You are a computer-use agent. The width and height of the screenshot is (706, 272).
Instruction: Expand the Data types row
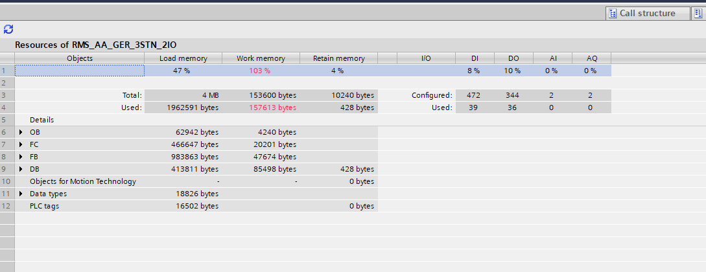click(x=21, y=194)
